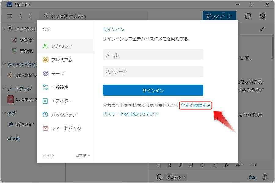This screenshot has height=183, width=275.
Task: Click the blue サインイン button
Action: click(x=153, y=90)
